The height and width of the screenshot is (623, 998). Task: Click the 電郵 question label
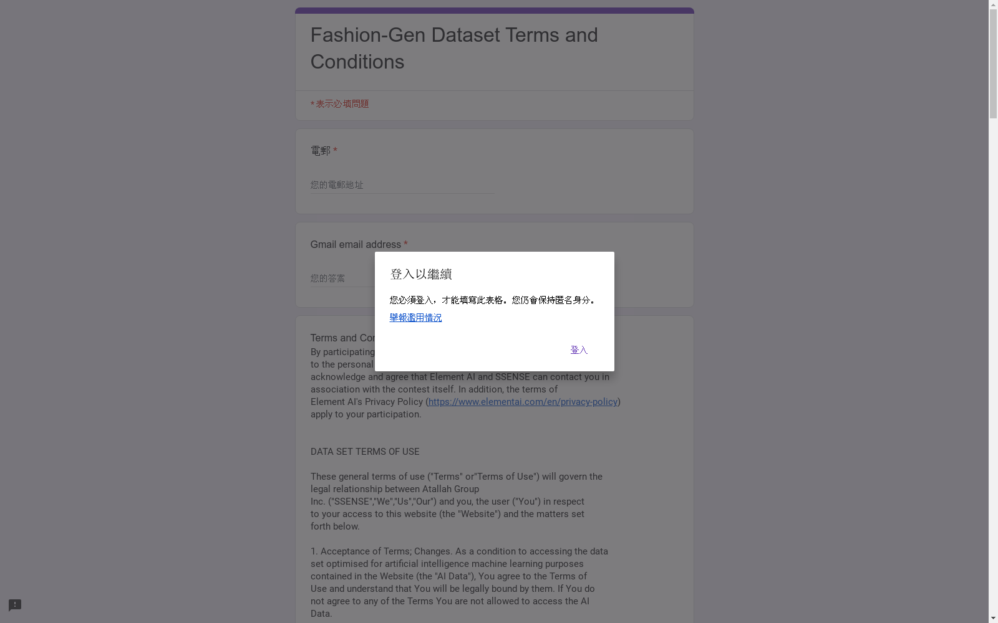(321, 151)
